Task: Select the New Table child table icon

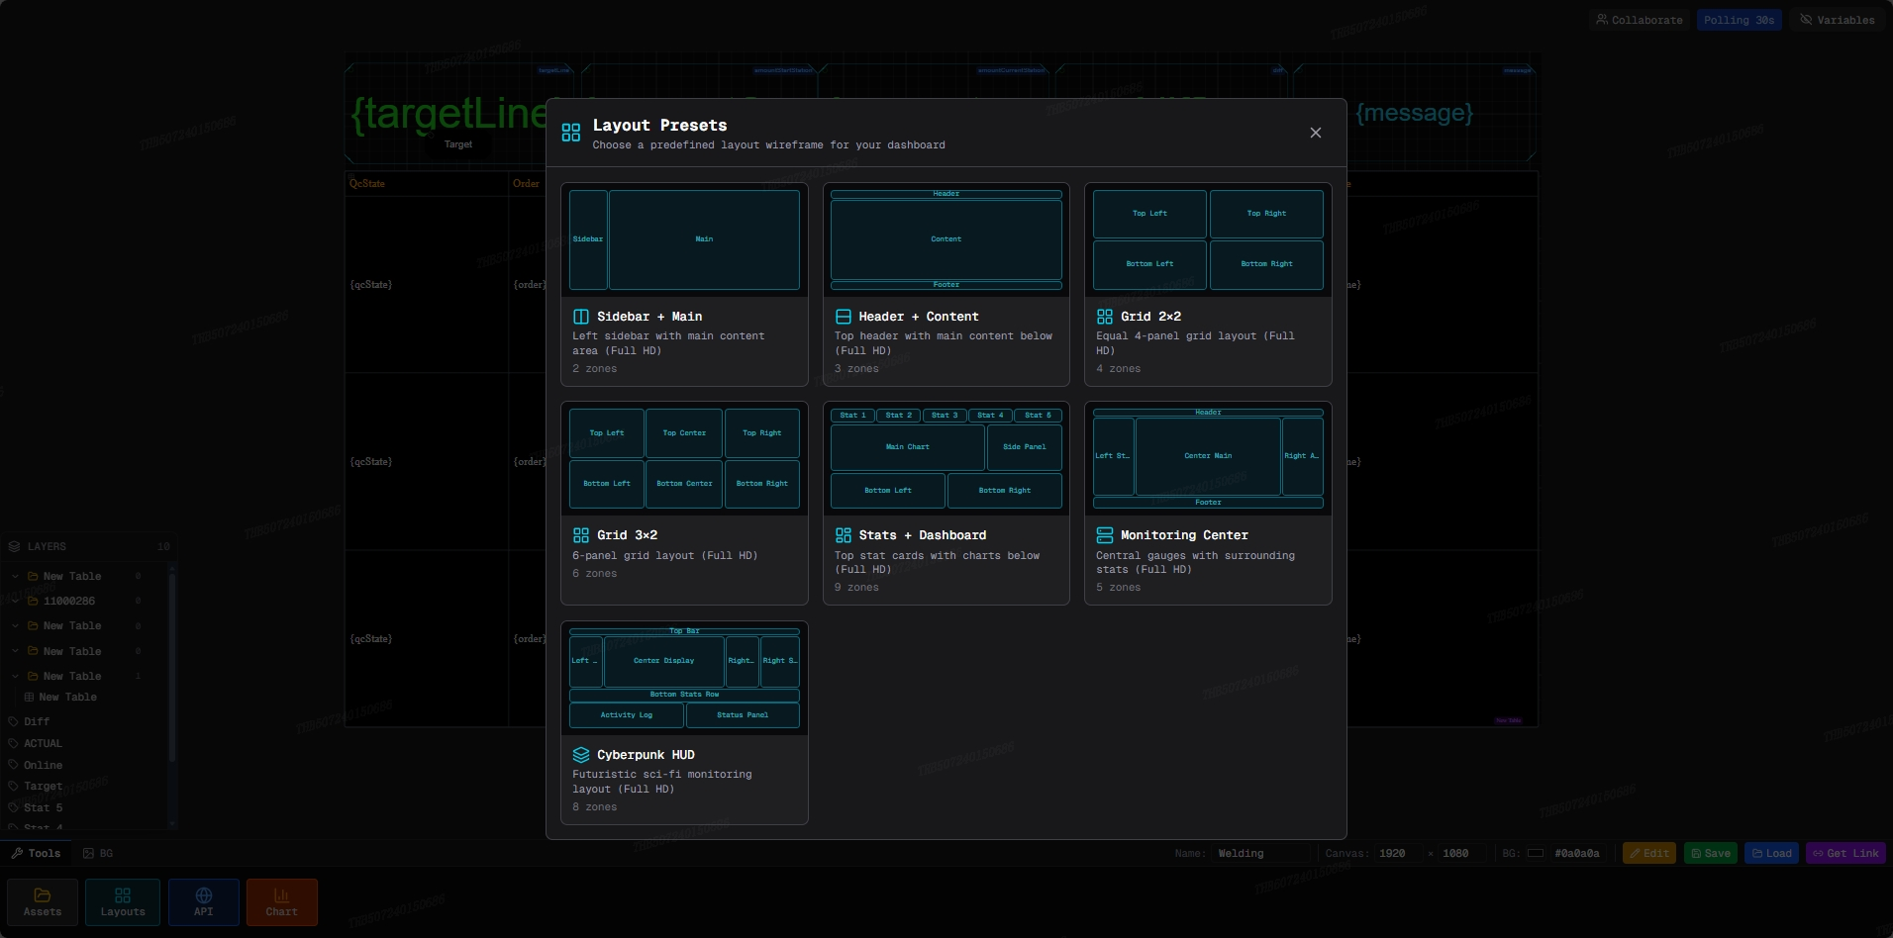Action: [30, 697]
